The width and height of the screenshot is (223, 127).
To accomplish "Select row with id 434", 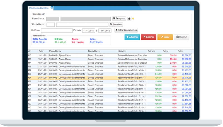I will click(x=110, y=89).
